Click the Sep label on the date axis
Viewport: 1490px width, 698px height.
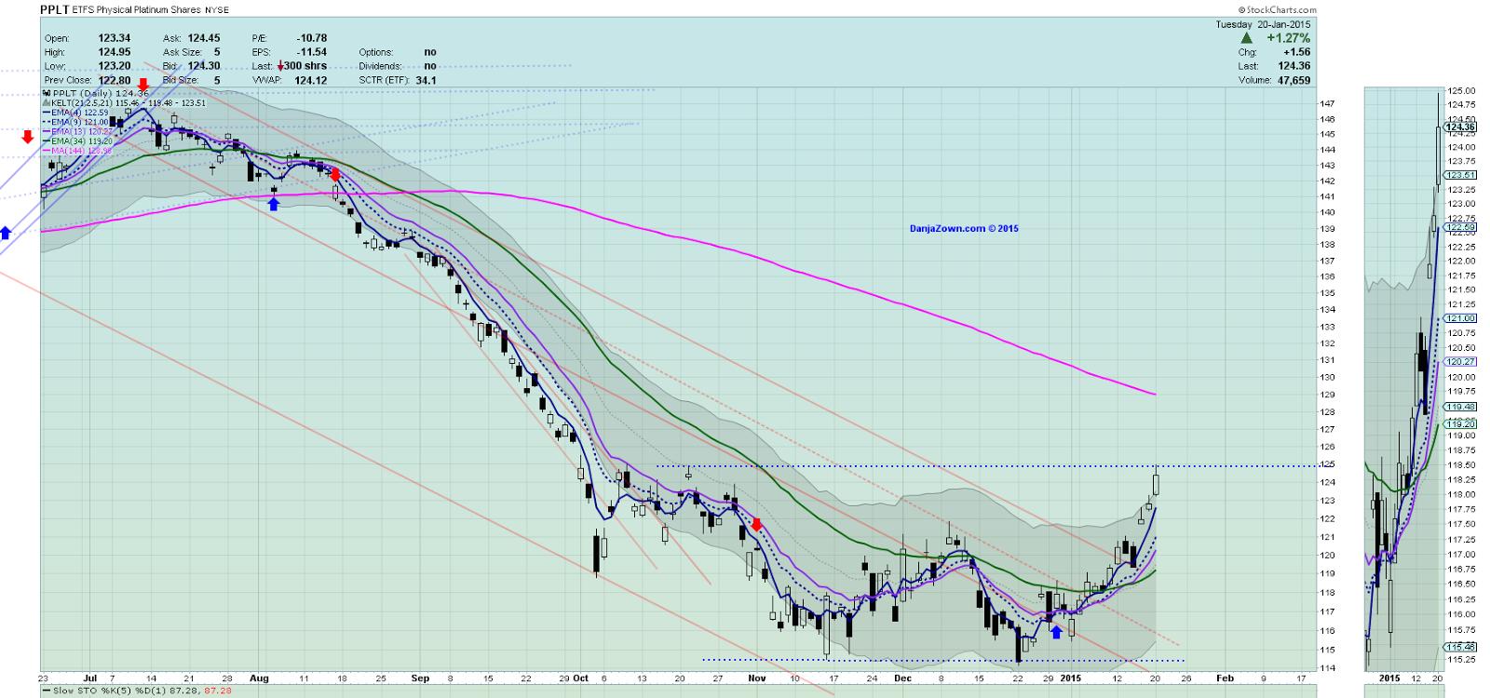coord(420,678)
